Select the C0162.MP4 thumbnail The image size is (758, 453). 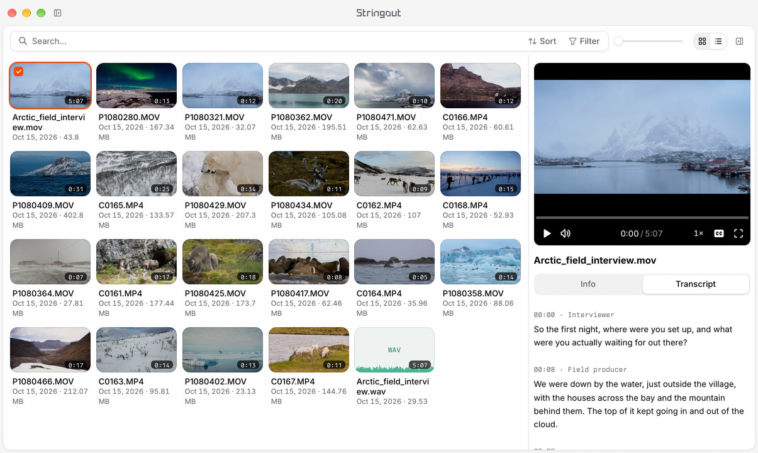[394, 174]
